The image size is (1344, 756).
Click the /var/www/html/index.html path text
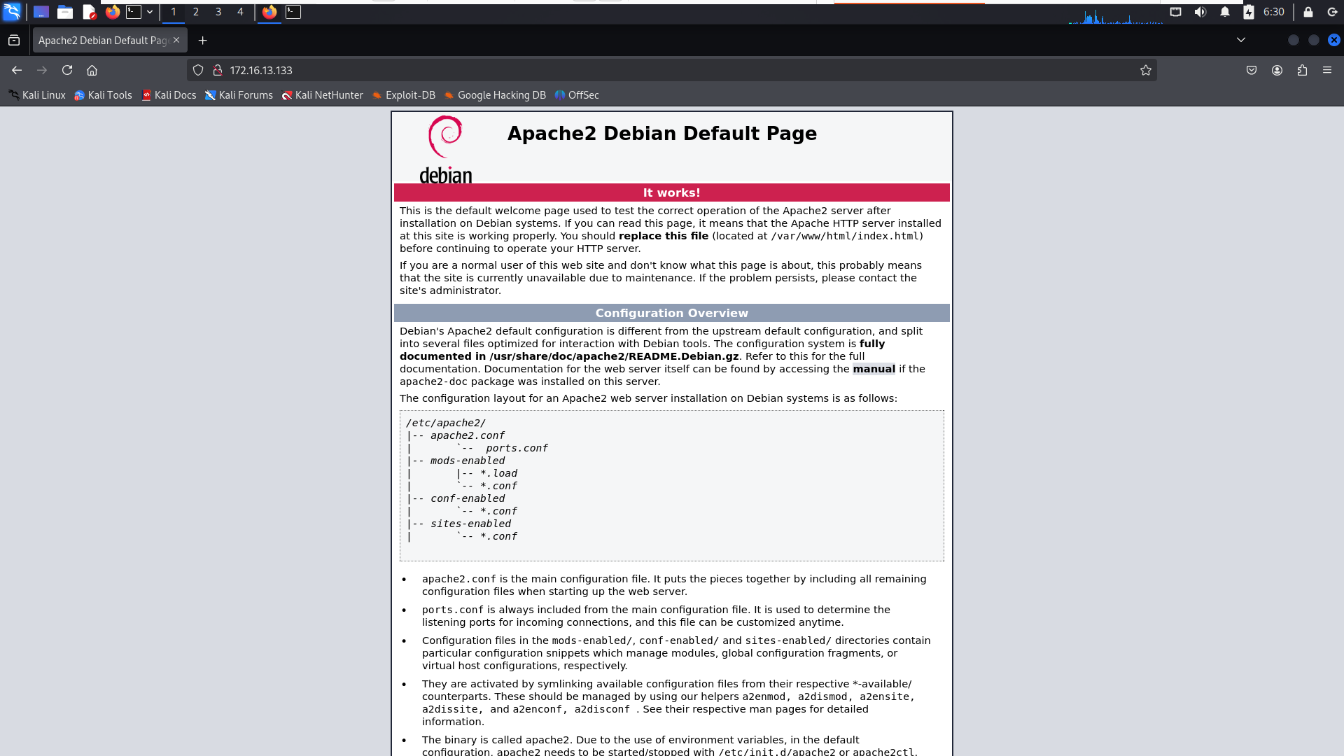click(845, 236)
